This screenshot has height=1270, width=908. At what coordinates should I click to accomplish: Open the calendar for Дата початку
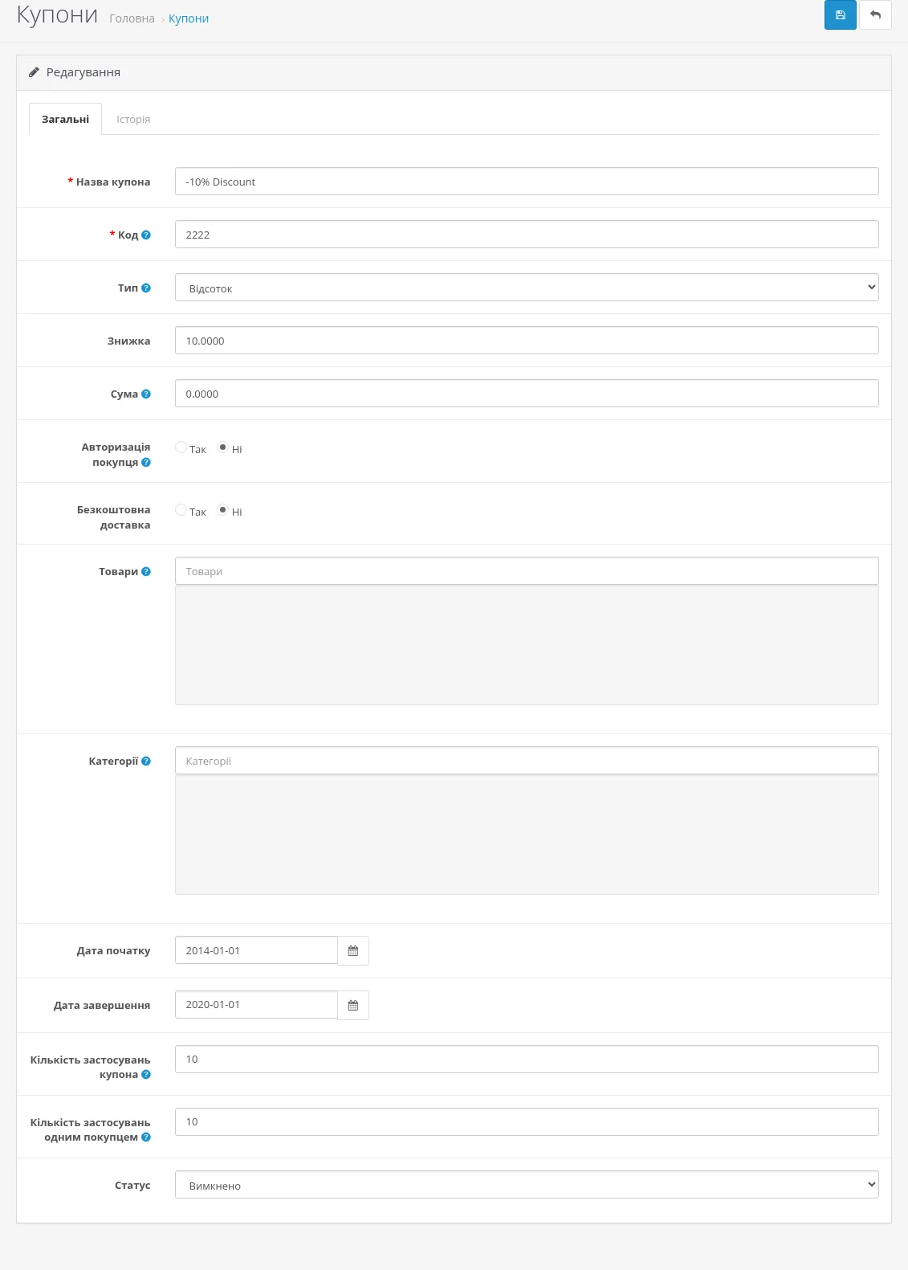tap(353, 950)
